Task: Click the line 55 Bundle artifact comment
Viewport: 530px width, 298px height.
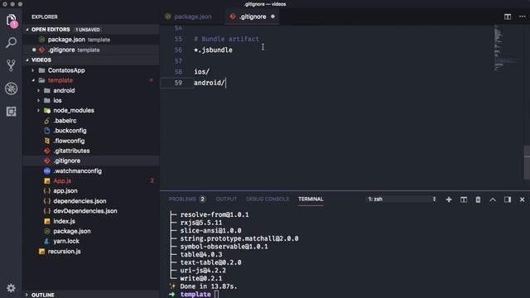Action: pyautogui.click(x=226, y=39)
